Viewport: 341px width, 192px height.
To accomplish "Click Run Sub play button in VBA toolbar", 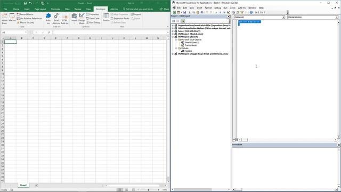I will 216,12.
